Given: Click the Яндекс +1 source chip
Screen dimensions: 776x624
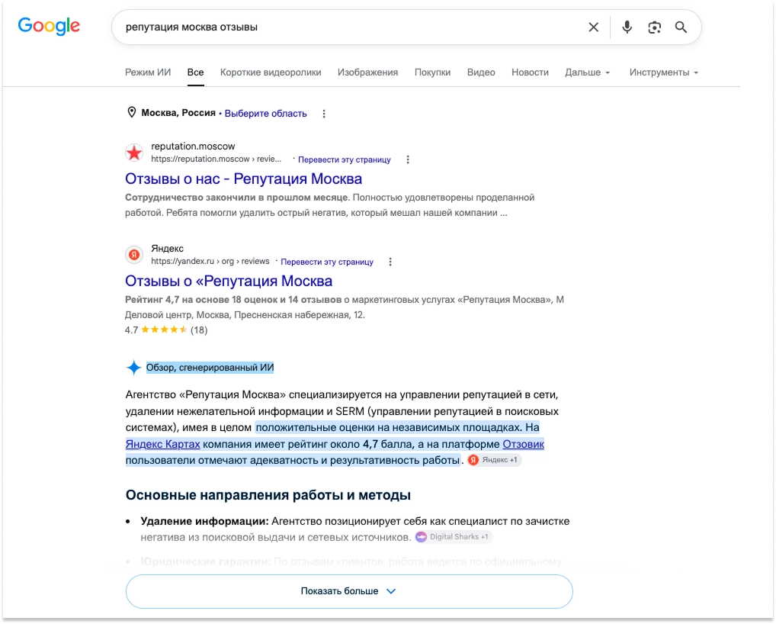Looking at the screenshot, I should [x=495, y=460].
